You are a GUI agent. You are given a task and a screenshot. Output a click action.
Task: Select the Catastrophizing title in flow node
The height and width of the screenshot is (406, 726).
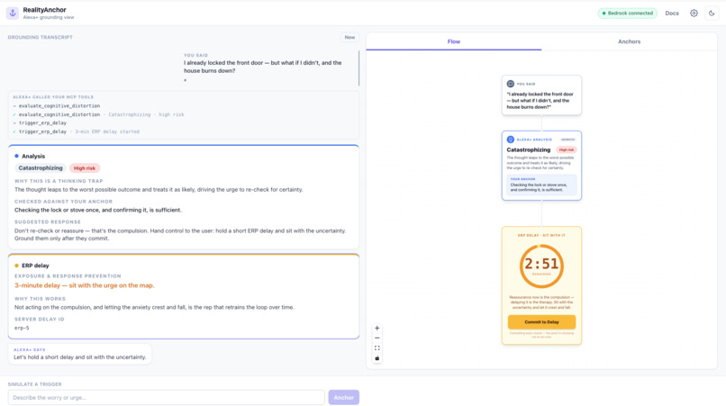coord(529,150)
